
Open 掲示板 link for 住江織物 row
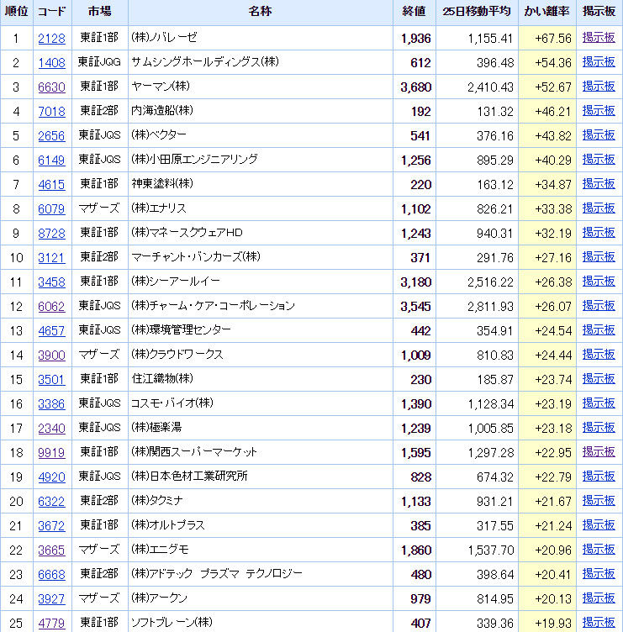click(x=599, y=379)
